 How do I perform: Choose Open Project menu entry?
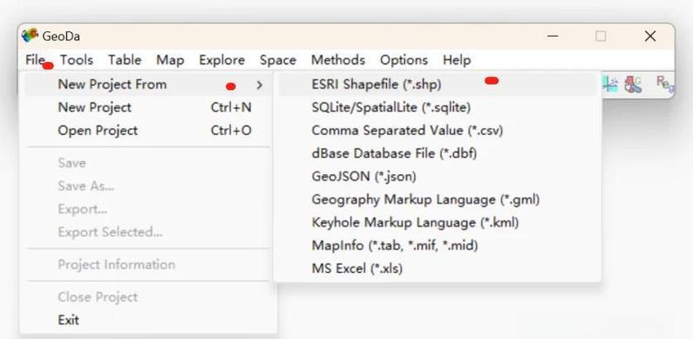(148, 131)
